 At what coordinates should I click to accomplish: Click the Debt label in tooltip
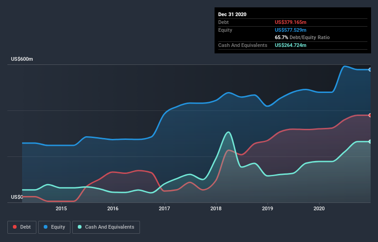[223, 22]
